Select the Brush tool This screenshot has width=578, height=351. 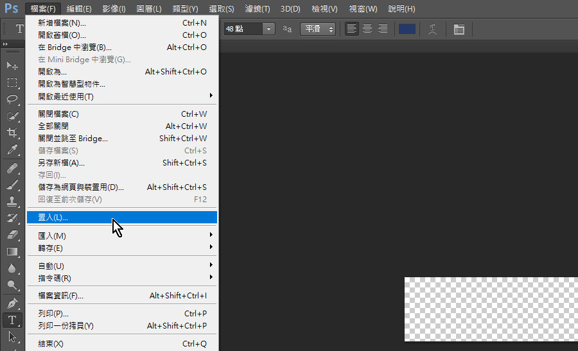(x=12, y=185)
